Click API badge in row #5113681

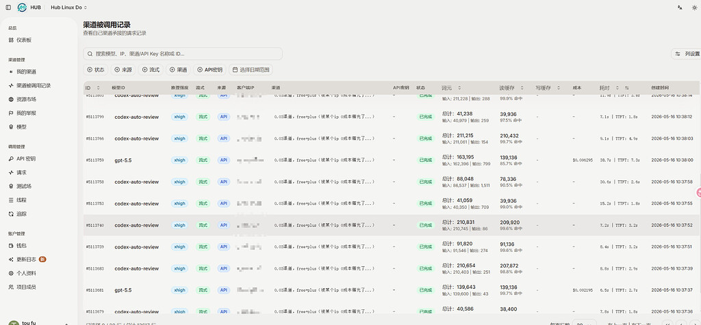point(224,290)
